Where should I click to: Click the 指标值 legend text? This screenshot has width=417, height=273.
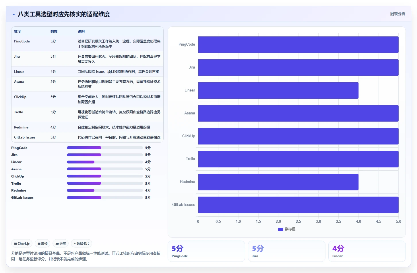click(x=290, y=229)
